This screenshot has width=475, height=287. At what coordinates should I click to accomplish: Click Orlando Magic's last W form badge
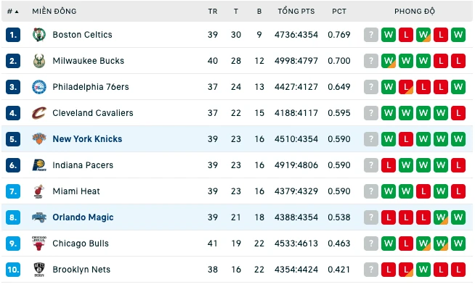click(x=458, y=217)
